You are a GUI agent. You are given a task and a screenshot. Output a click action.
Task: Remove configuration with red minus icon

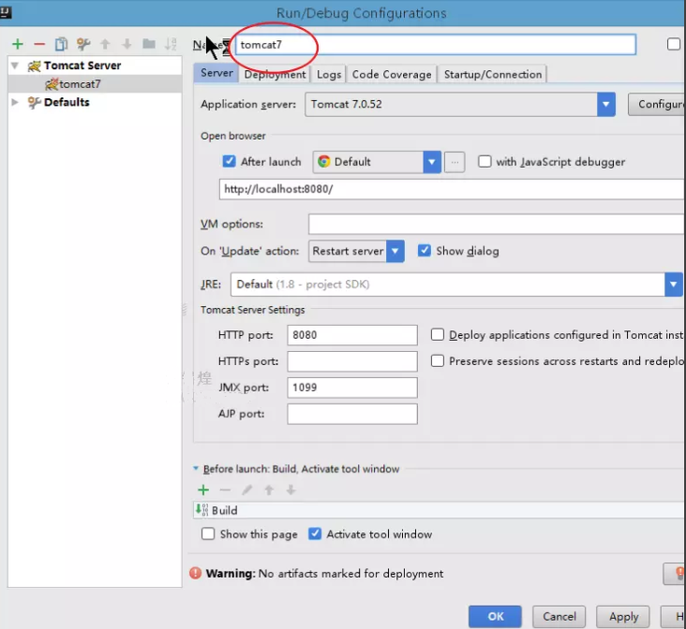[x=39, y=44]
